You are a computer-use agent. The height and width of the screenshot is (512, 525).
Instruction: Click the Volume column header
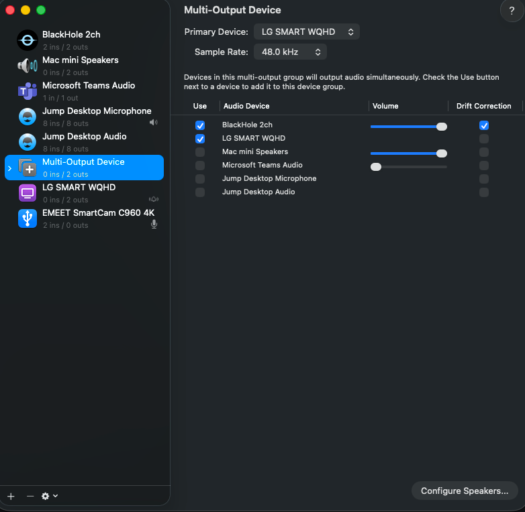(x=385, y=106)
